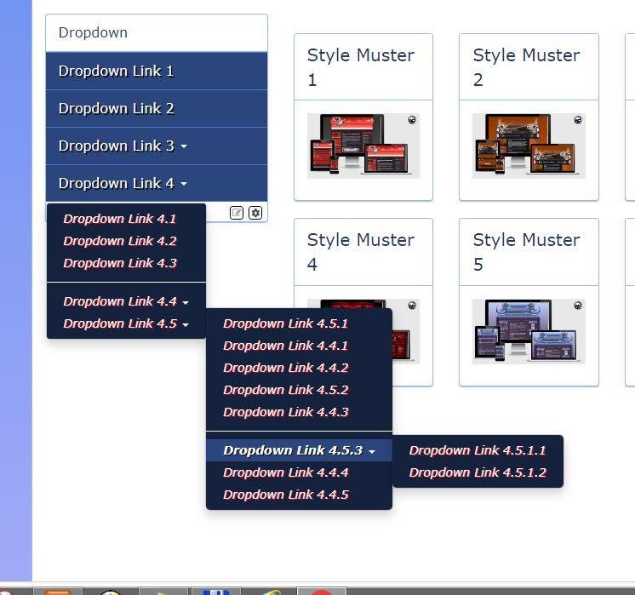The width and height of the screenshot is (635, 595).
Task: Click the edit pencil icon under Dropdown panel
Action: [x=237, y=213]
